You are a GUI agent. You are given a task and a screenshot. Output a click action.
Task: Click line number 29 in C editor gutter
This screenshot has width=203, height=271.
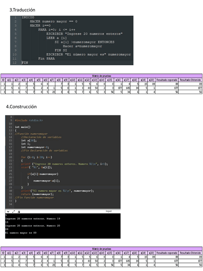(x=10, y=187)
